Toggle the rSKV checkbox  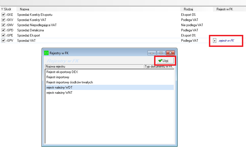[x=3, y=20]
